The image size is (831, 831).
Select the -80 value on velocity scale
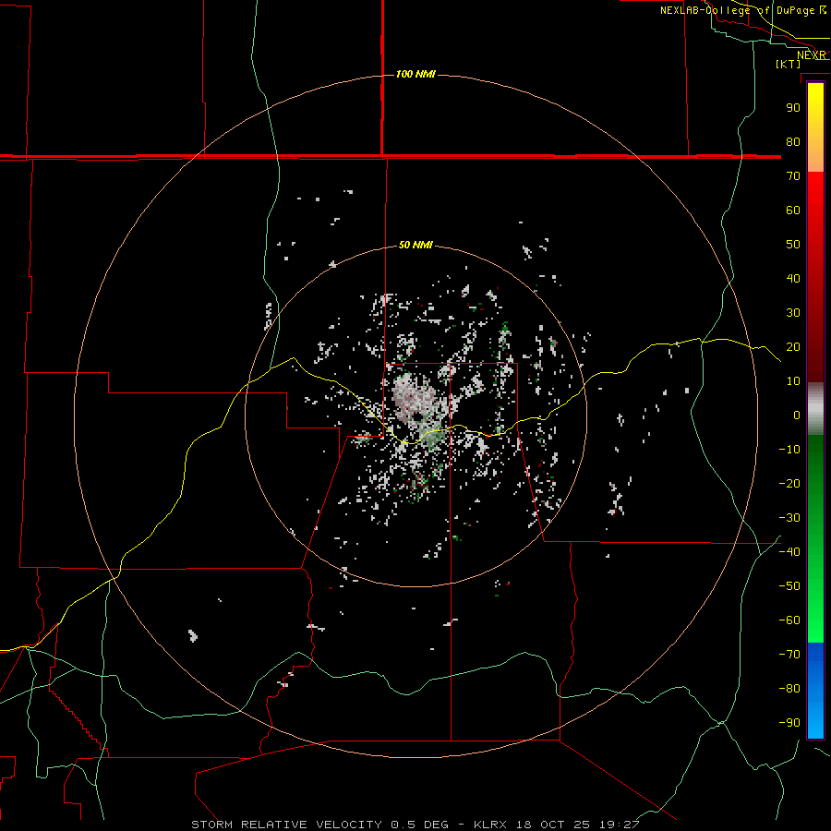coord(789,689)
